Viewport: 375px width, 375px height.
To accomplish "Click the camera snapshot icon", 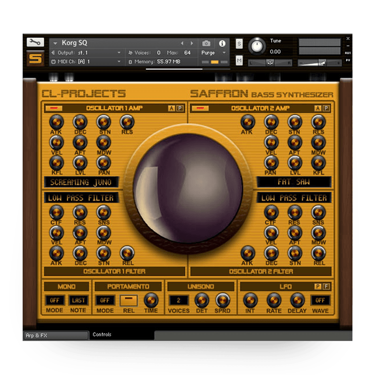I will (x=206, y=43).
